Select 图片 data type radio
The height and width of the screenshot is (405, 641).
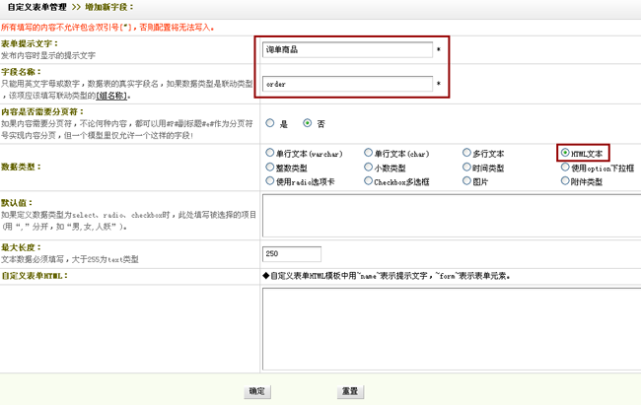pos(466,181)
